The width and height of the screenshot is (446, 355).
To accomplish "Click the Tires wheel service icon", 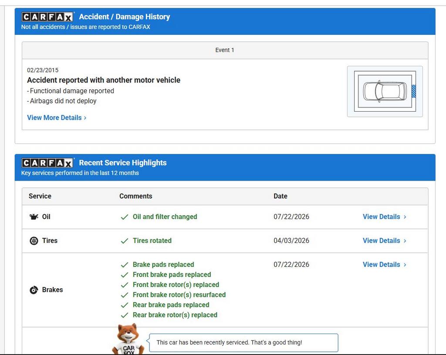I will [34, 241].
